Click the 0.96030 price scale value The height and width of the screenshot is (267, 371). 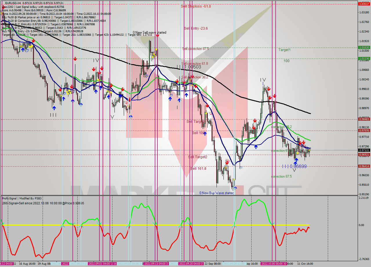[x=364, y=175]
